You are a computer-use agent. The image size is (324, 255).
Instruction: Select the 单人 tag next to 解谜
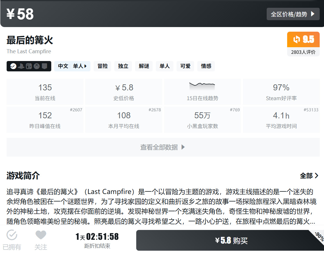[x=164, y=66]
